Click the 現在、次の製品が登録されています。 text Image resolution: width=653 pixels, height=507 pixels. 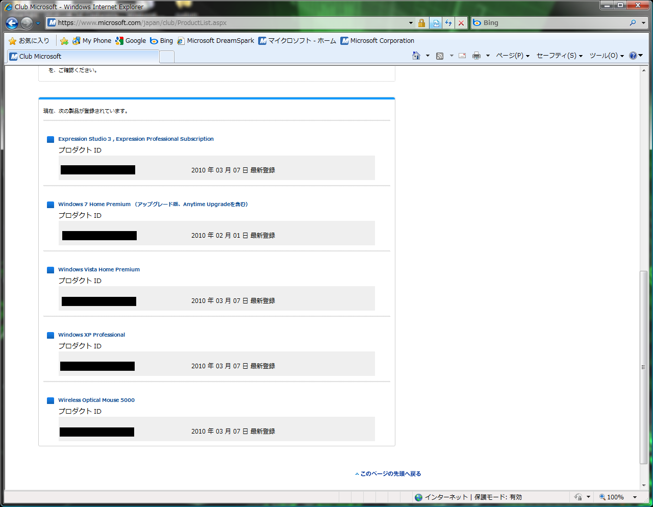86,111
